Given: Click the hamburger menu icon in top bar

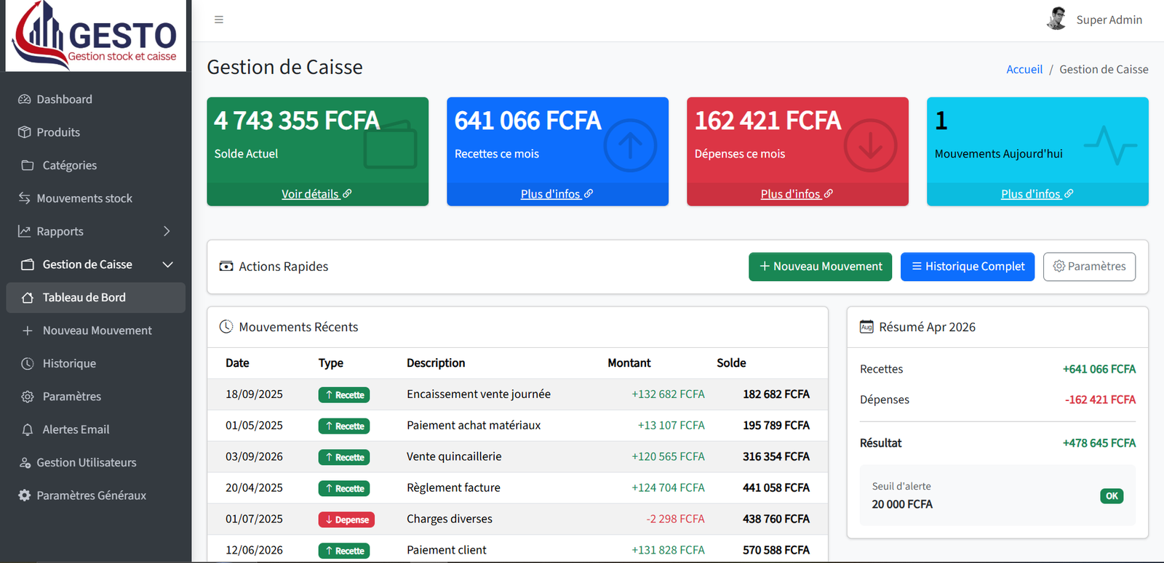Looking at the screenshot, I should 219,20.
